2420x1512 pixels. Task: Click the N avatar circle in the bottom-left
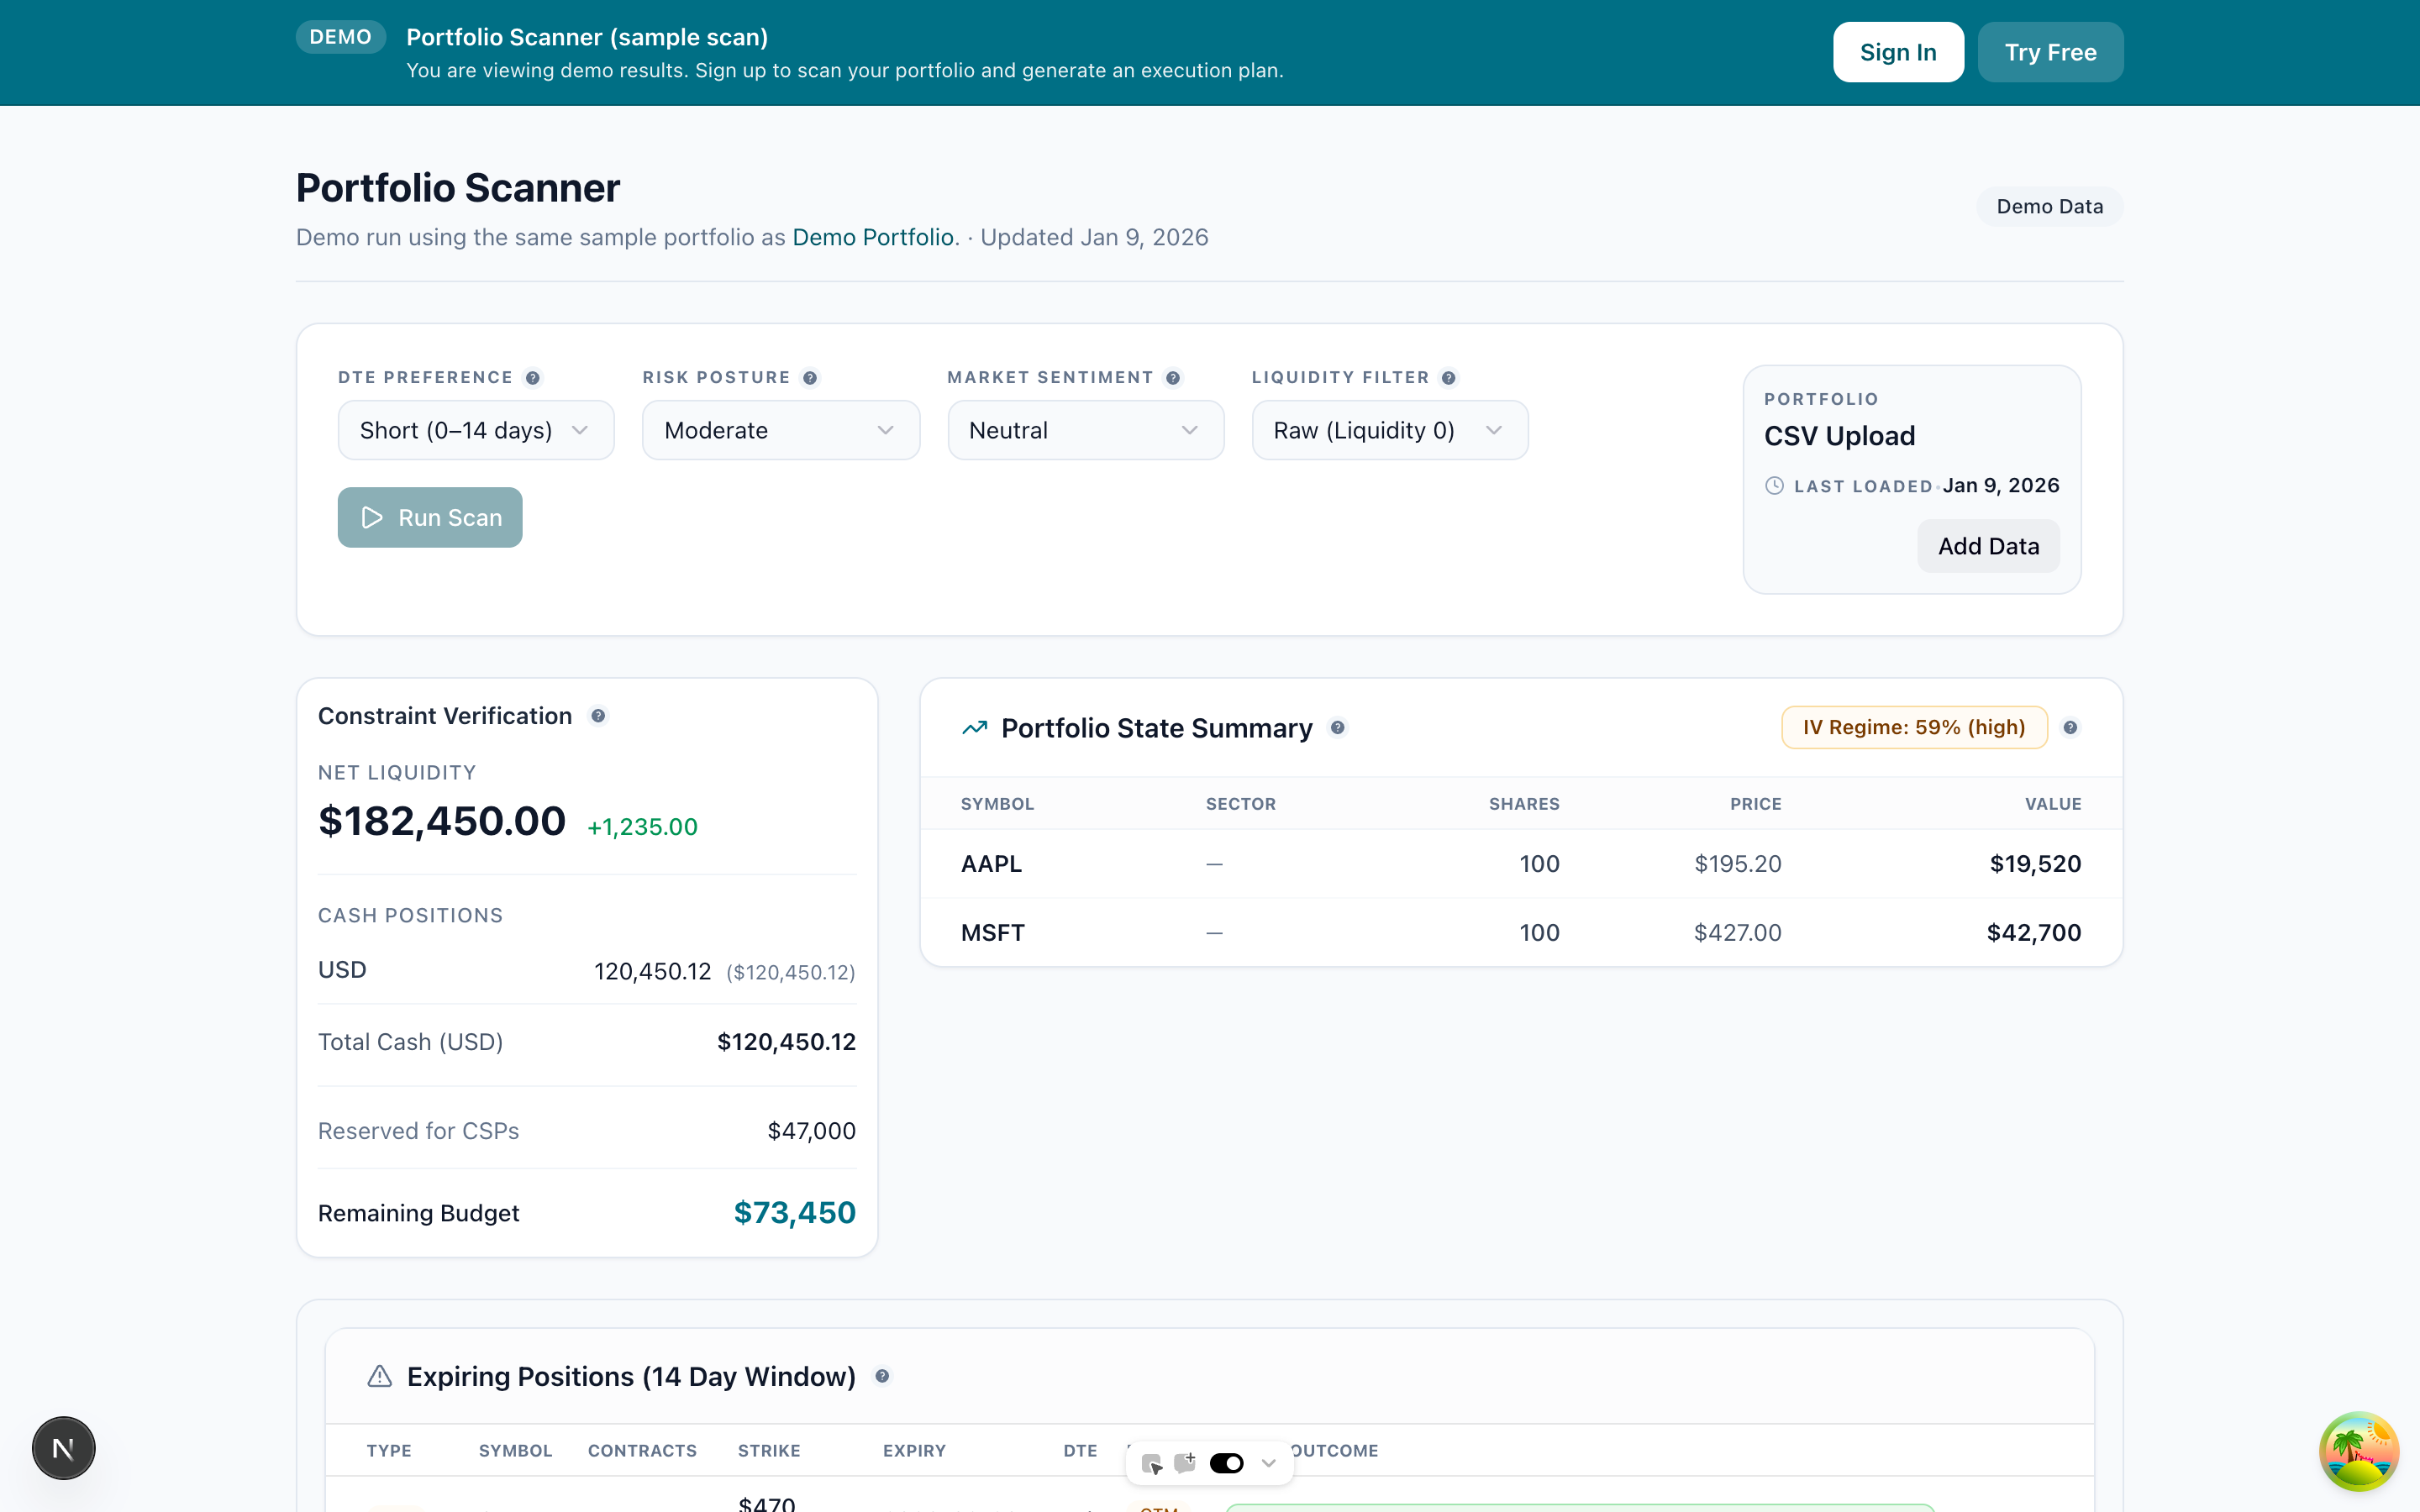click(63, 1447)
